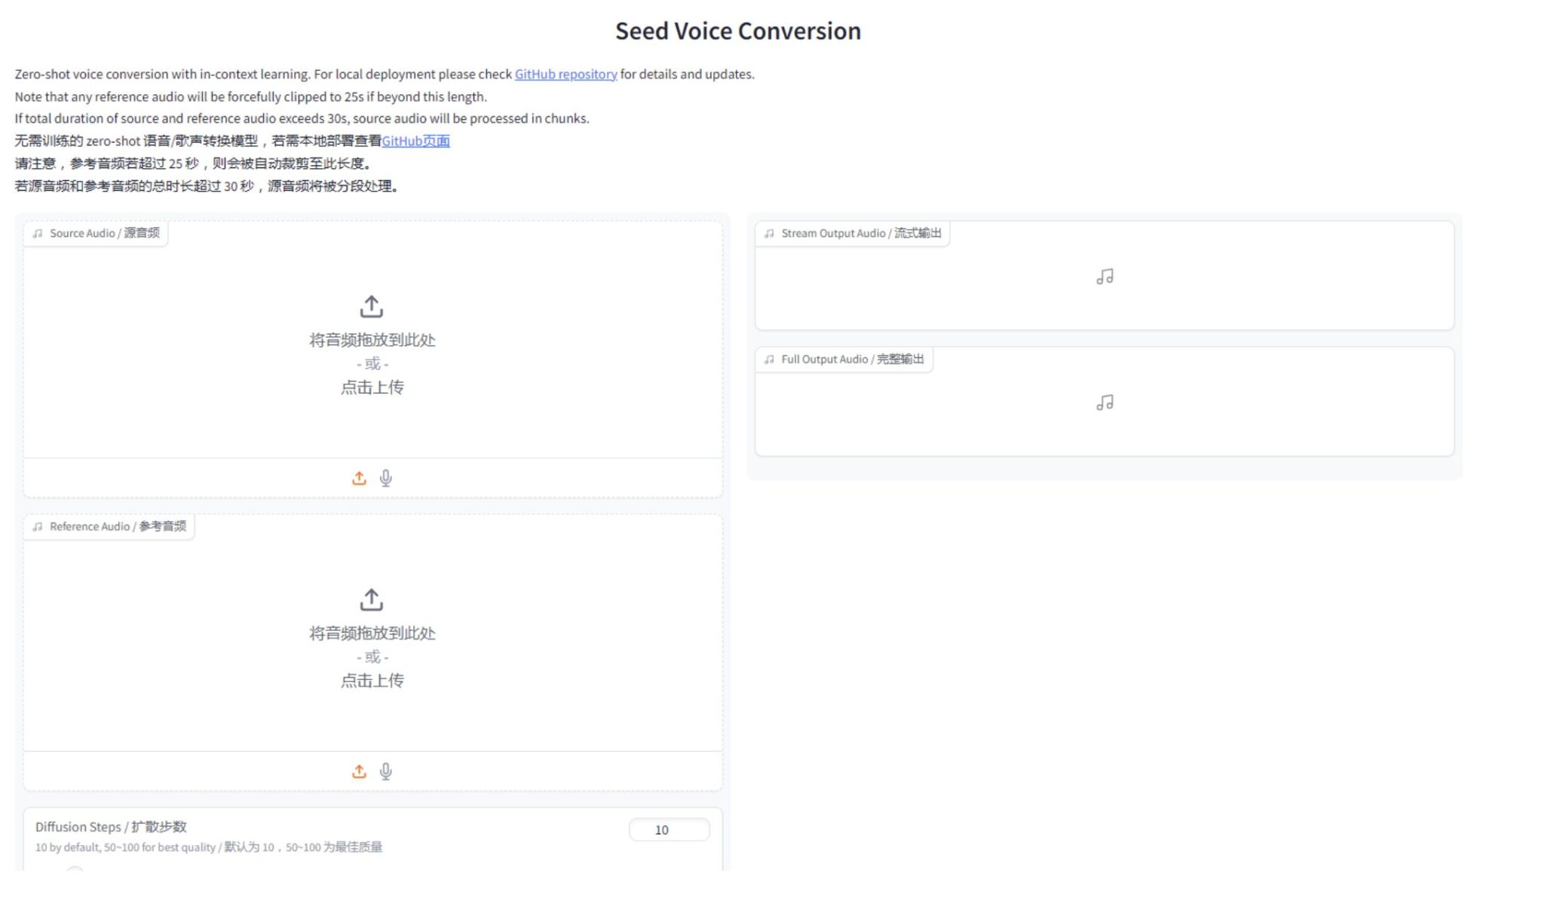Open the GitHub repository link

click(x=565, y=75)
